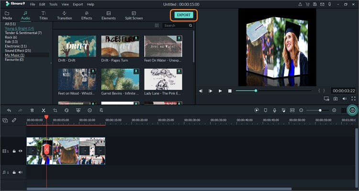The image size is (359, 191).
Task: Add a marker with shield icon
Action: [266, 110]
